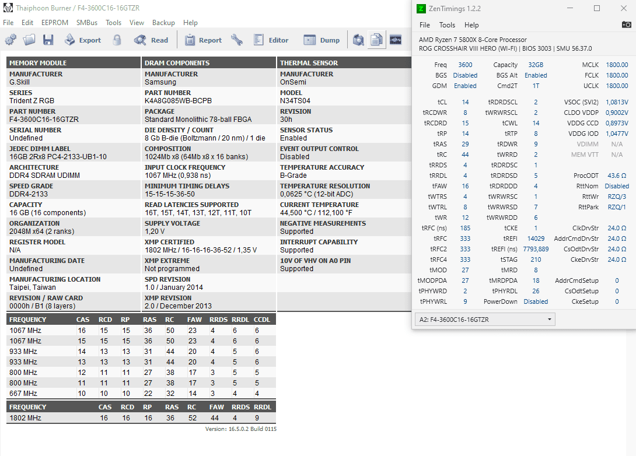Screen dimensions: 636x456
Task: Click the 667 MHz row in frequency table
Action: click(141, 393)
